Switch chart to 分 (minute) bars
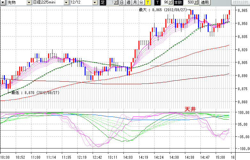This screenshot has height=160, width=250. tap(141, 3)
